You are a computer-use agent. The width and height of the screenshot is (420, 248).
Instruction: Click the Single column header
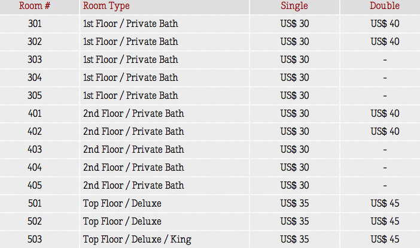click(294, 6)
